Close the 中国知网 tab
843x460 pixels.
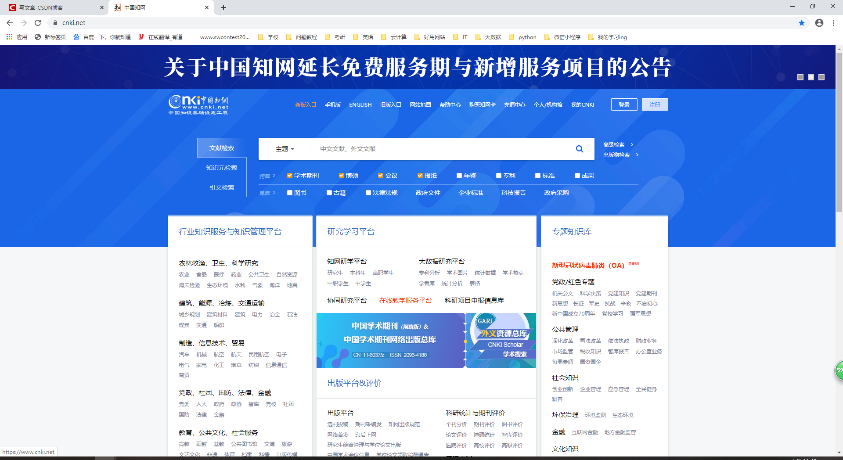tap(207, 7)
